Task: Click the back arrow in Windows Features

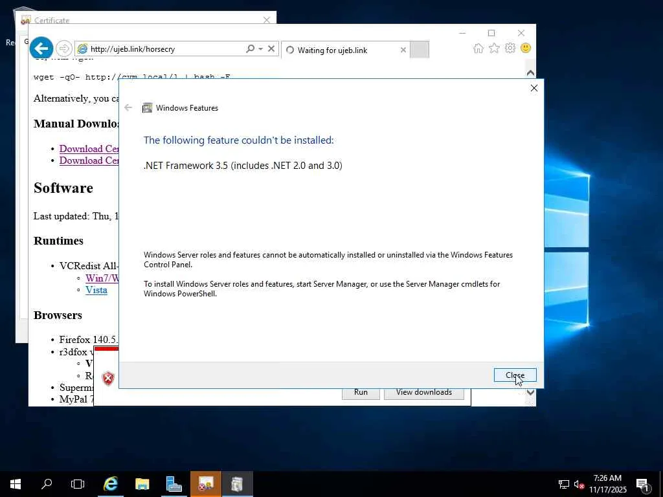Action: click(x=128, y=108)
